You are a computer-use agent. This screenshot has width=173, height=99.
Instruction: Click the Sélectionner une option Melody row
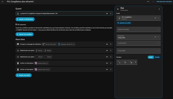click(x=64, y=50)
